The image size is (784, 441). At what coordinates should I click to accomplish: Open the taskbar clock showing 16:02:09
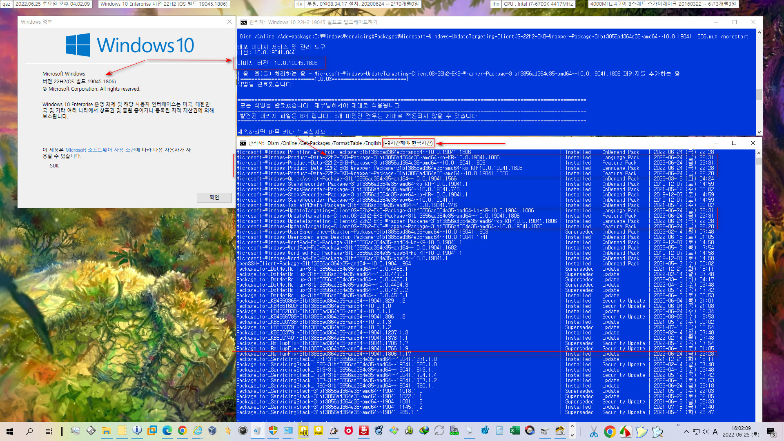741,432
